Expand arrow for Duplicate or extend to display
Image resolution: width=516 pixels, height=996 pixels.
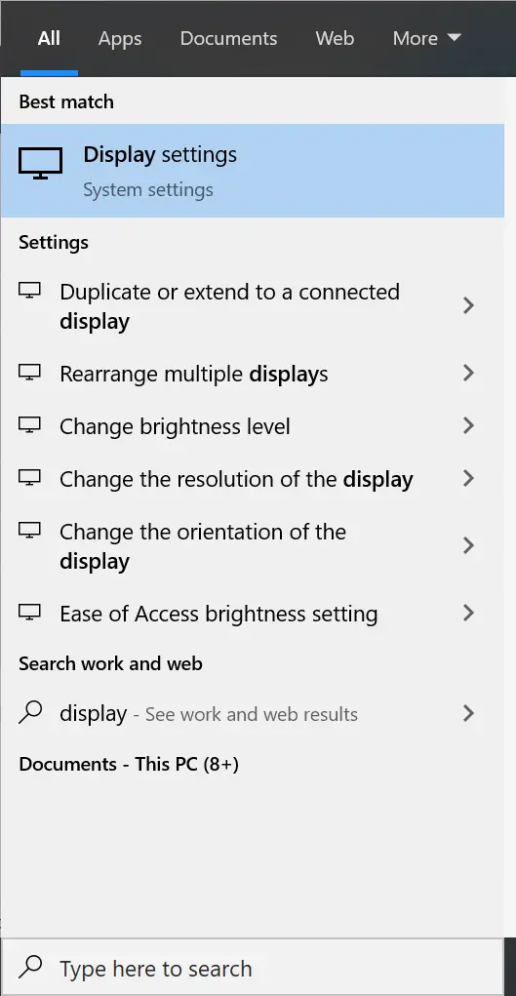tap(468, 305)
